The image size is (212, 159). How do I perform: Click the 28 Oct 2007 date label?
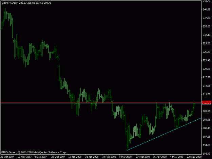tap(7, 157)
